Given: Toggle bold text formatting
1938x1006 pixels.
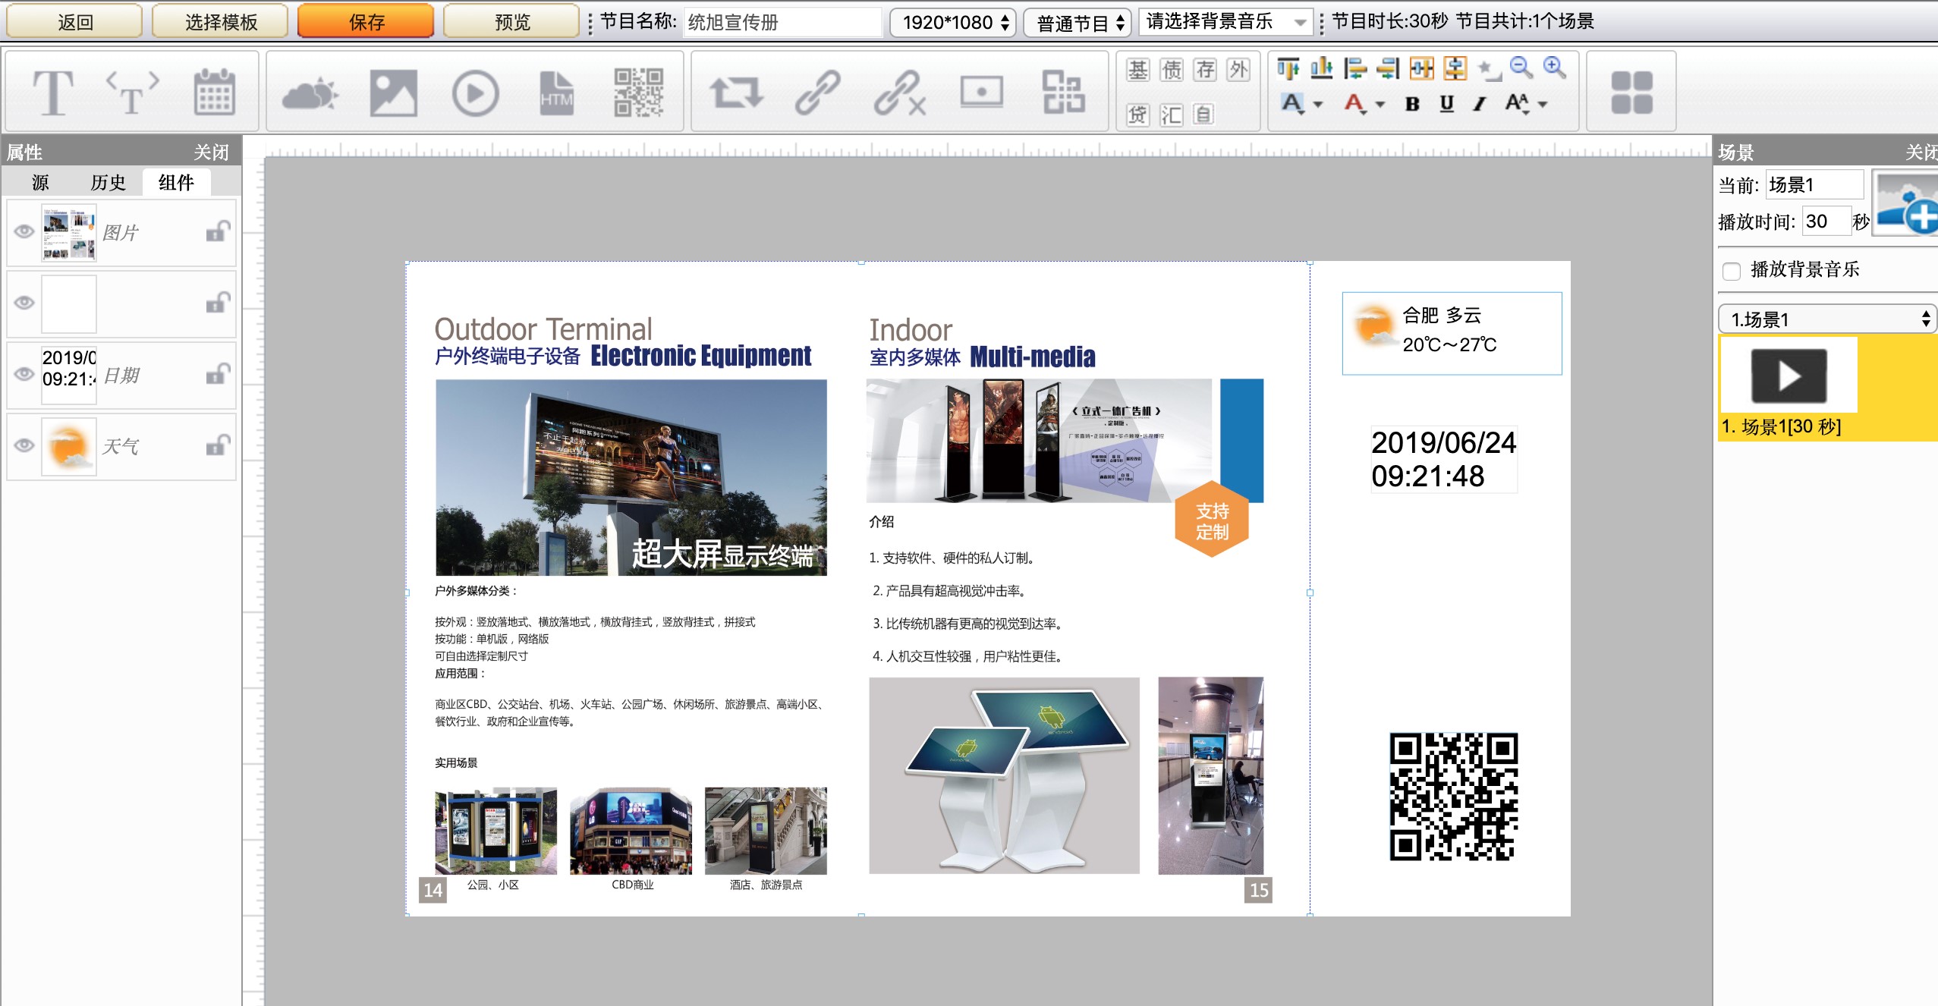Looking at the screenshot, I should coord(1411,104).
